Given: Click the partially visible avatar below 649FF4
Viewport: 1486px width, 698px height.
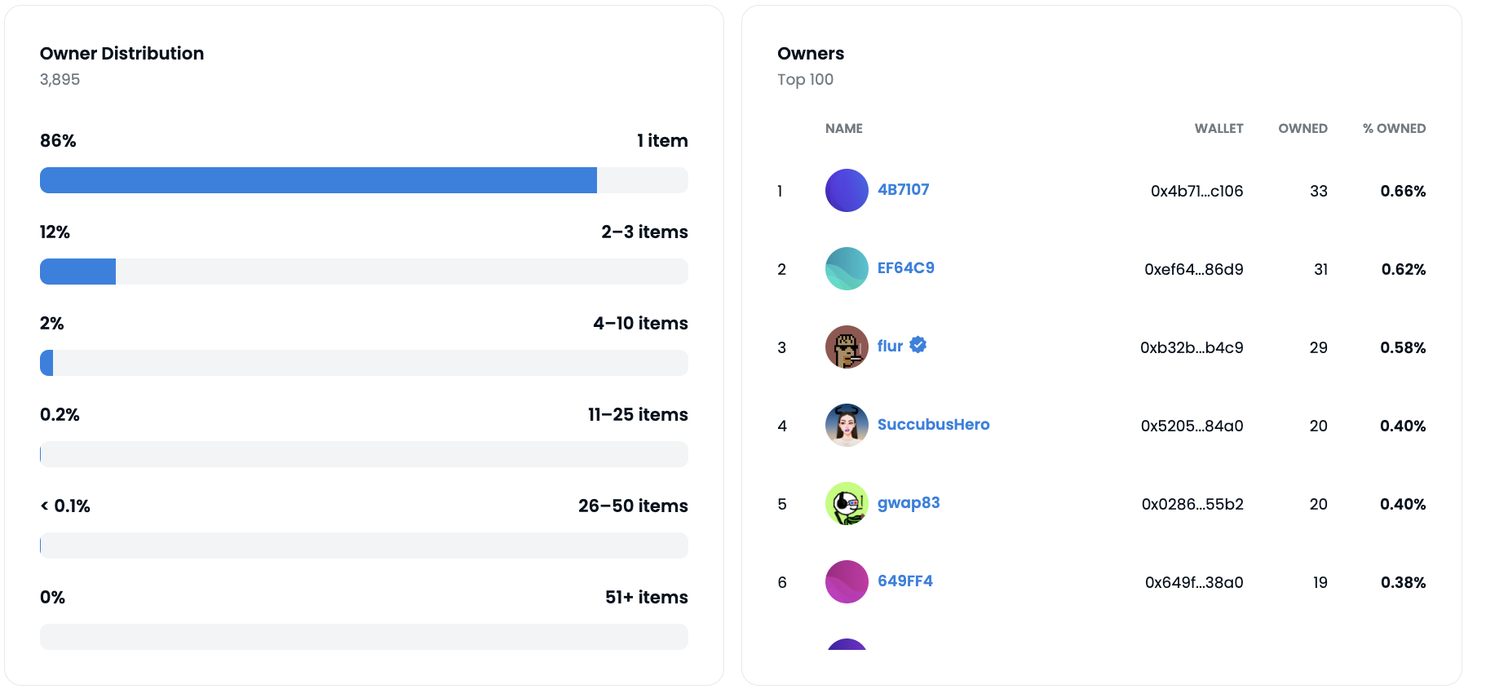Looking at the screenshot, I should (x=847, y=644).
